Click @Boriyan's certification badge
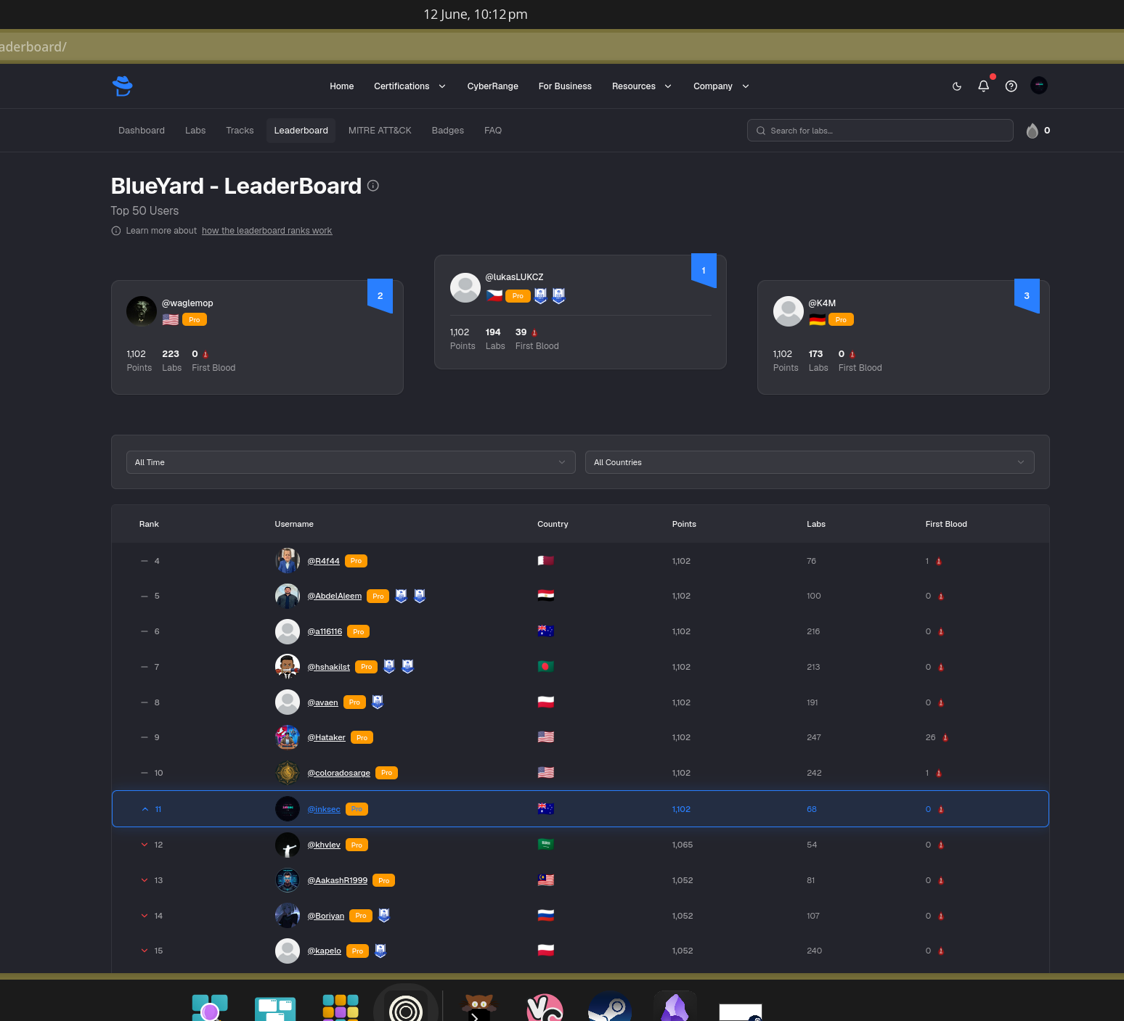This screenshot has width=1124, height=1021. point(384,915)
